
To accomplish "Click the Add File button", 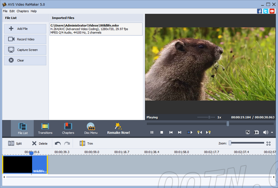I will [25, 29].
